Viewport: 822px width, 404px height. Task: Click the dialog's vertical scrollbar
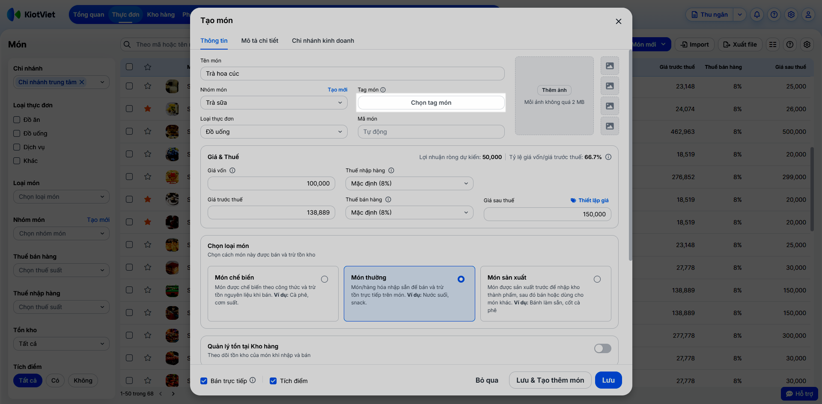tap(630, 155)
